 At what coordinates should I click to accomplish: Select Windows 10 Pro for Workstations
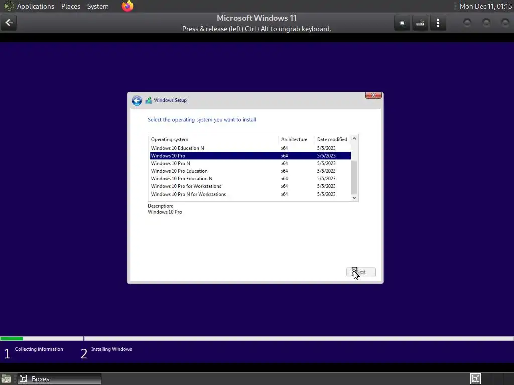click(250, 186)
